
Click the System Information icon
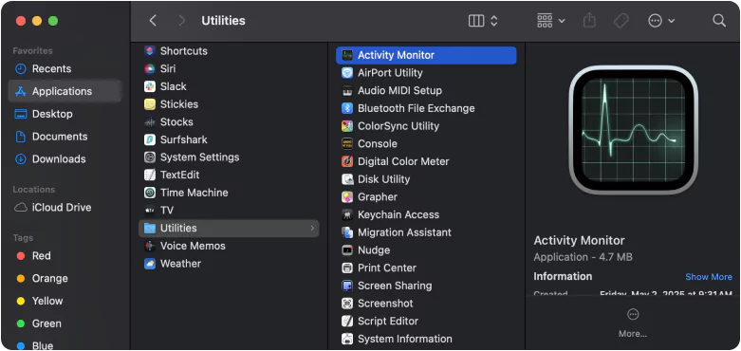pyautogui.click(x=347, y=339)
